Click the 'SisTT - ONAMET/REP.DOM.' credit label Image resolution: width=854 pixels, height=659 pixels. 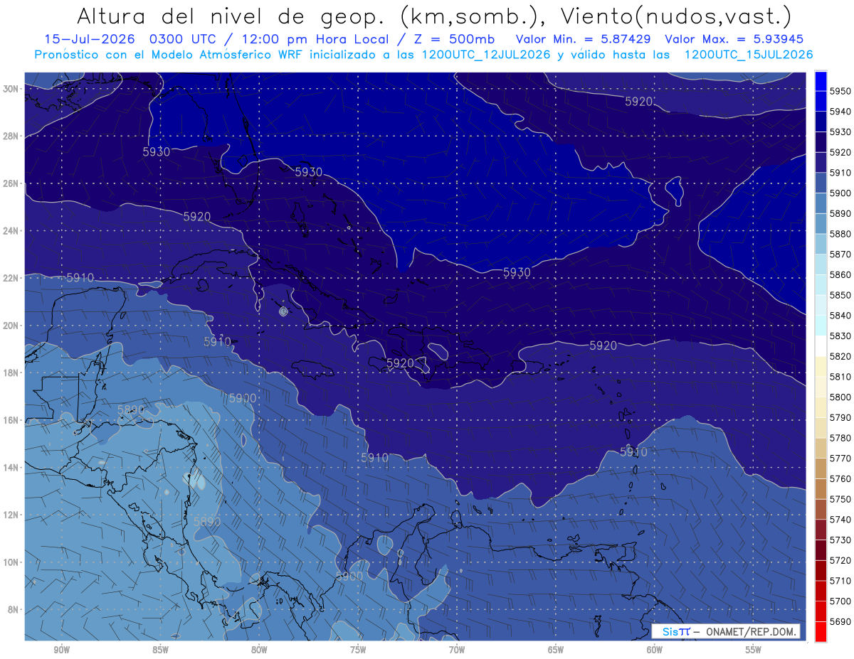click(x=725, y=631)
